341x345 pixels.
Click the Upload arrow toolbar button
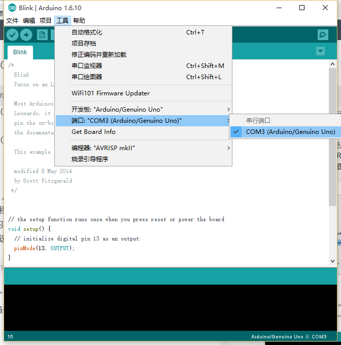(26, 35)
